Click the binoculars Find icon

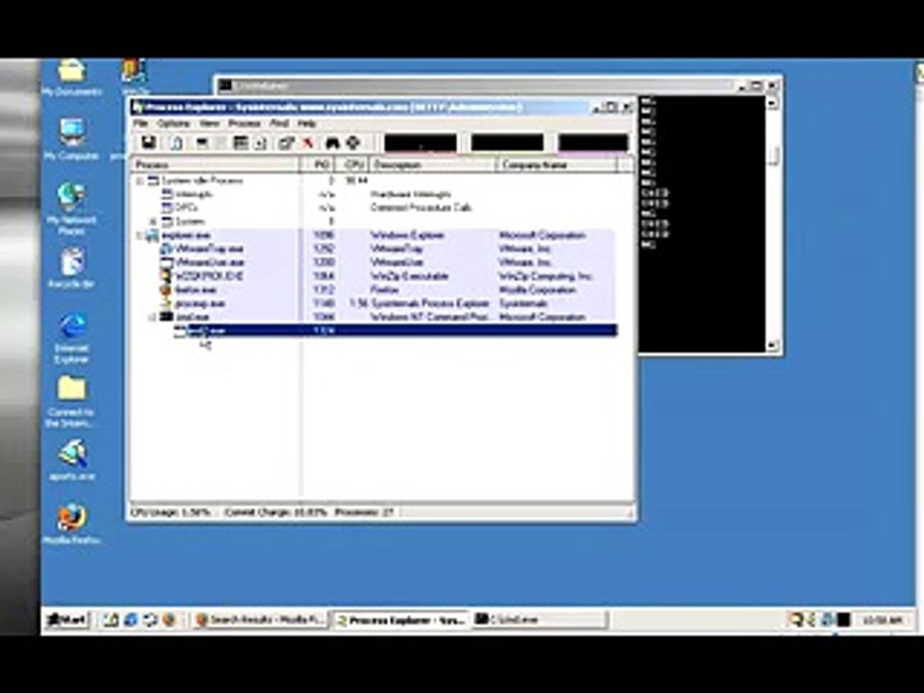(x=333, y=142)
